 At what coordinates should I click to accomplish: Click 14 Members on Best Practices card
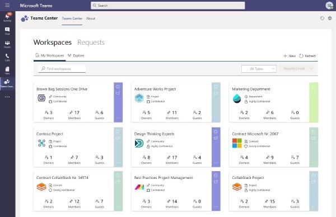point(172,204)
